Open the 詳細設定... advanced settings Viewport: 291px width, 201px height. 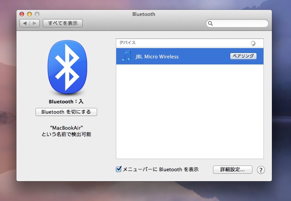(x=232, y=169)
